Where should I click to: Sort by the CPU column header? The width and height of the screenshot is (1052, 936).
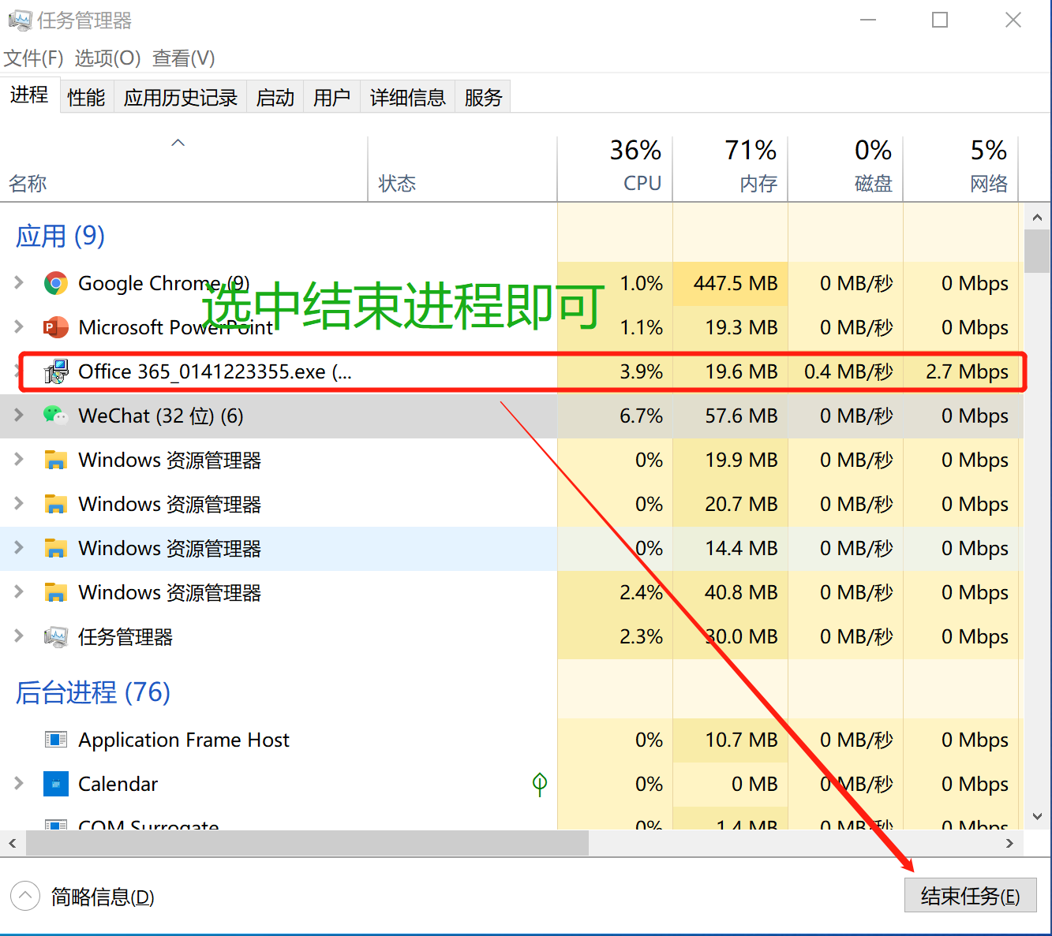615,169
